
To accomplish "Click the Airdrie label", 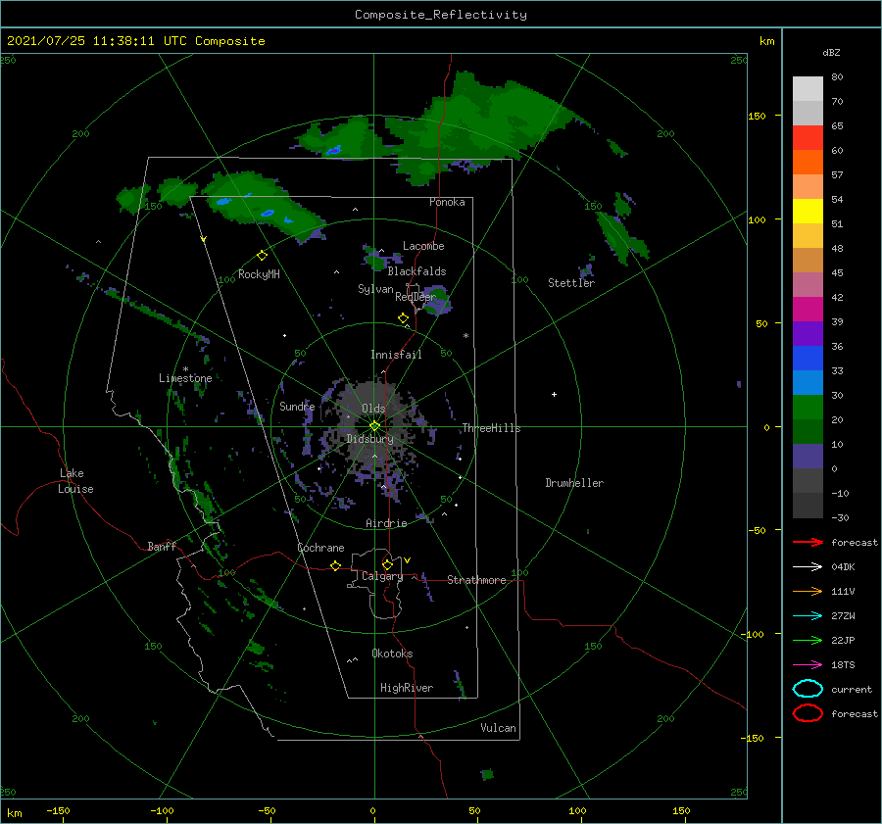I will point(386,523).
